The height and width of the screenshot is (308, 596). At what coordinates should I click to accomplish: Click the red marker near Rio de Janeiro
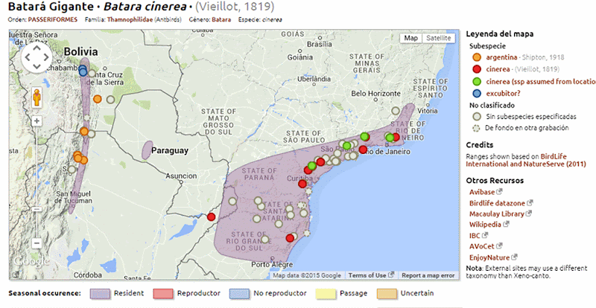[363, 150]
